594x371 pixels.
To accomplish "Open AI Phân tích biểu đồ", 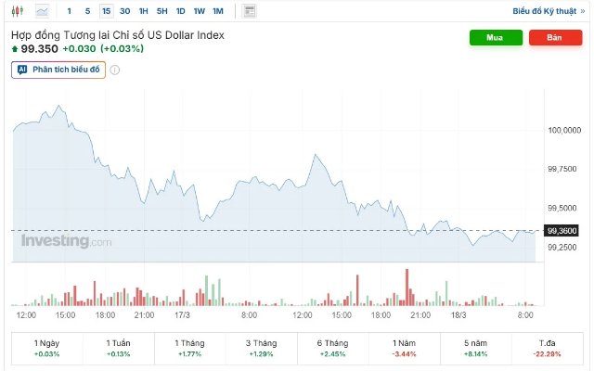I will click(x=58, y=70).
